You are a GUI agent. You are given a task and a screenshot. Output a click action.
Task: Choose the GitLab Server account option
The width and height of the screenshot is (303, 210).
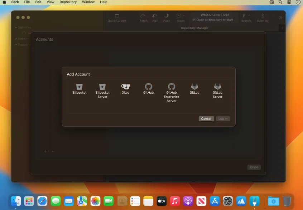point(217,91)
